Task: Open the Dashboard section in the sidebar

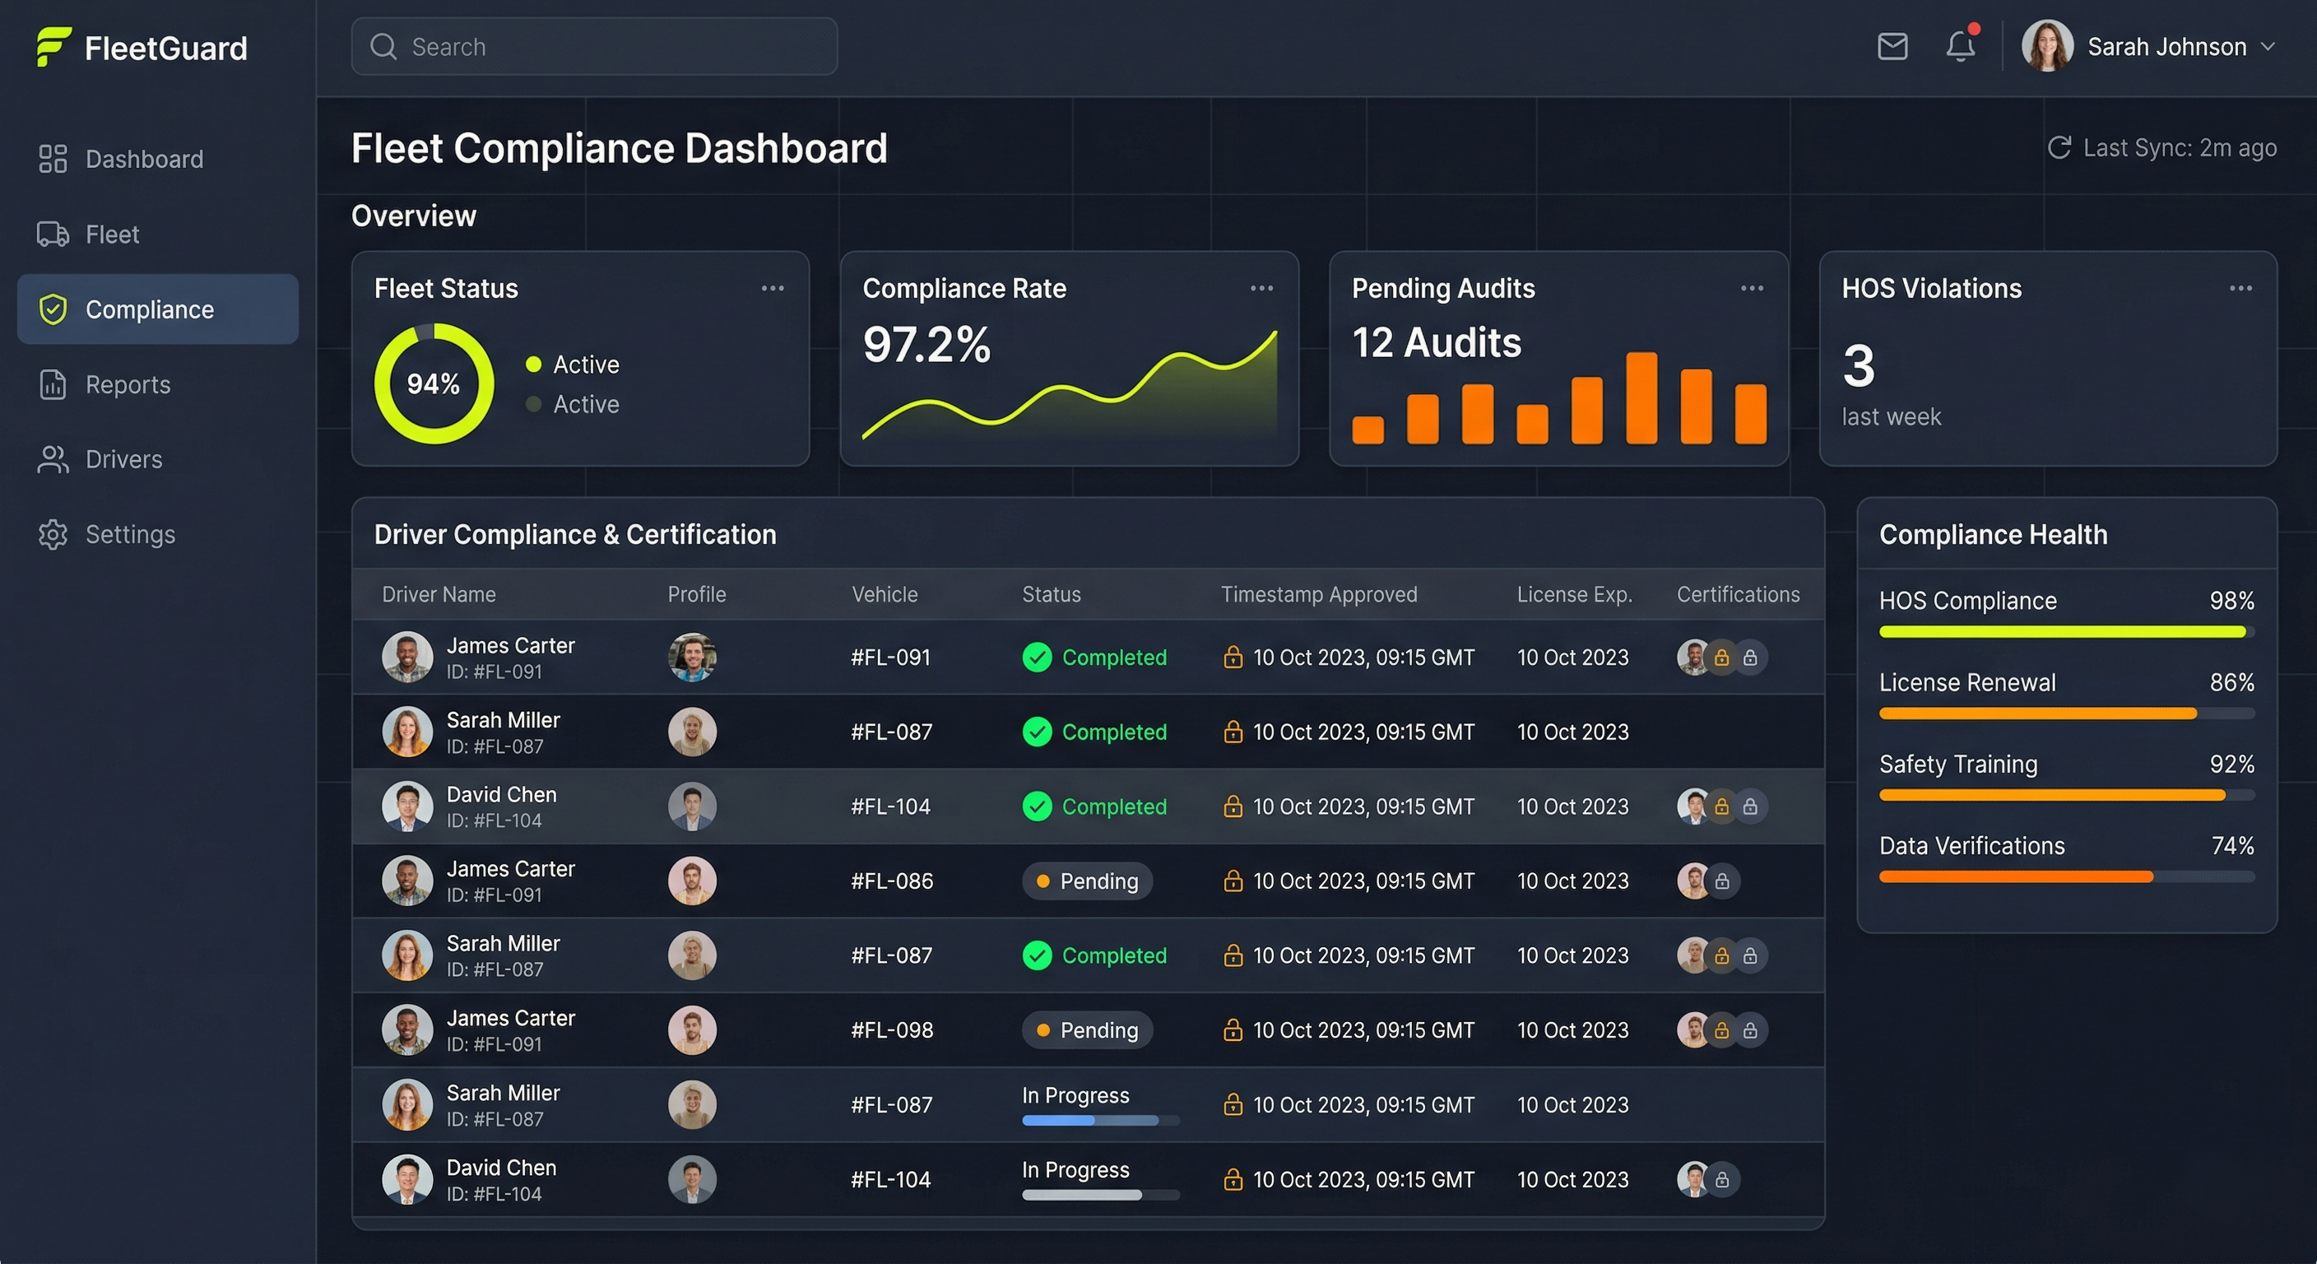Action: (144, 158)
